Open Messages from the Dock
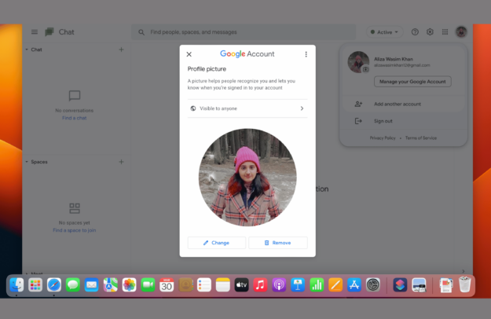Screen dimensions: 491x319 [x=73, y=285]
